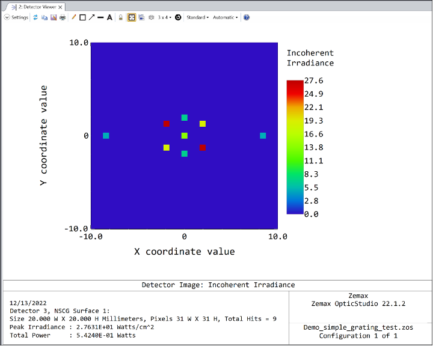Click the Configuration 1 of 1 text
This screenshot has height=346, width=433.
(x=358, y=336)
